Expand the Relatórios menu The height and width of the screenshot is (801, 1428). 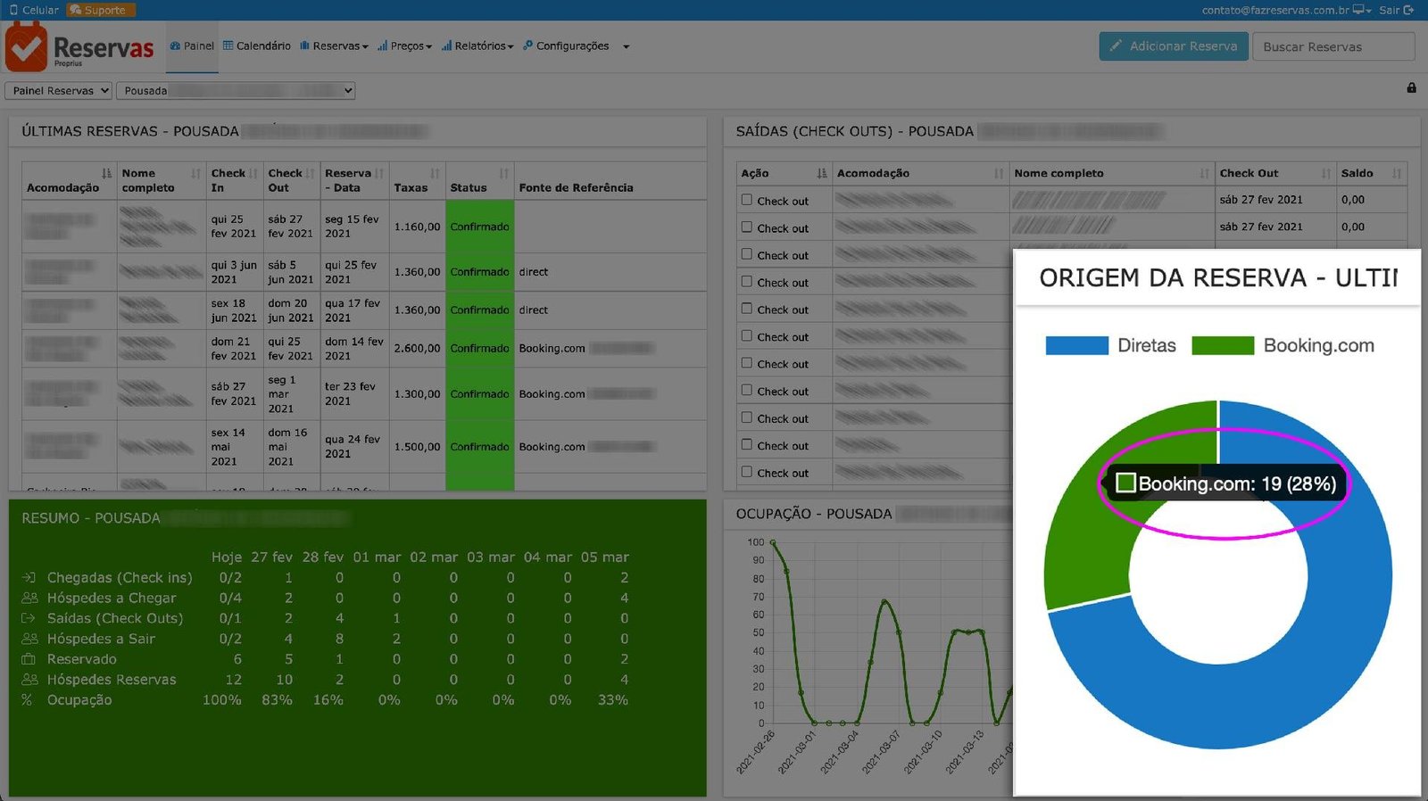point(477,46)
